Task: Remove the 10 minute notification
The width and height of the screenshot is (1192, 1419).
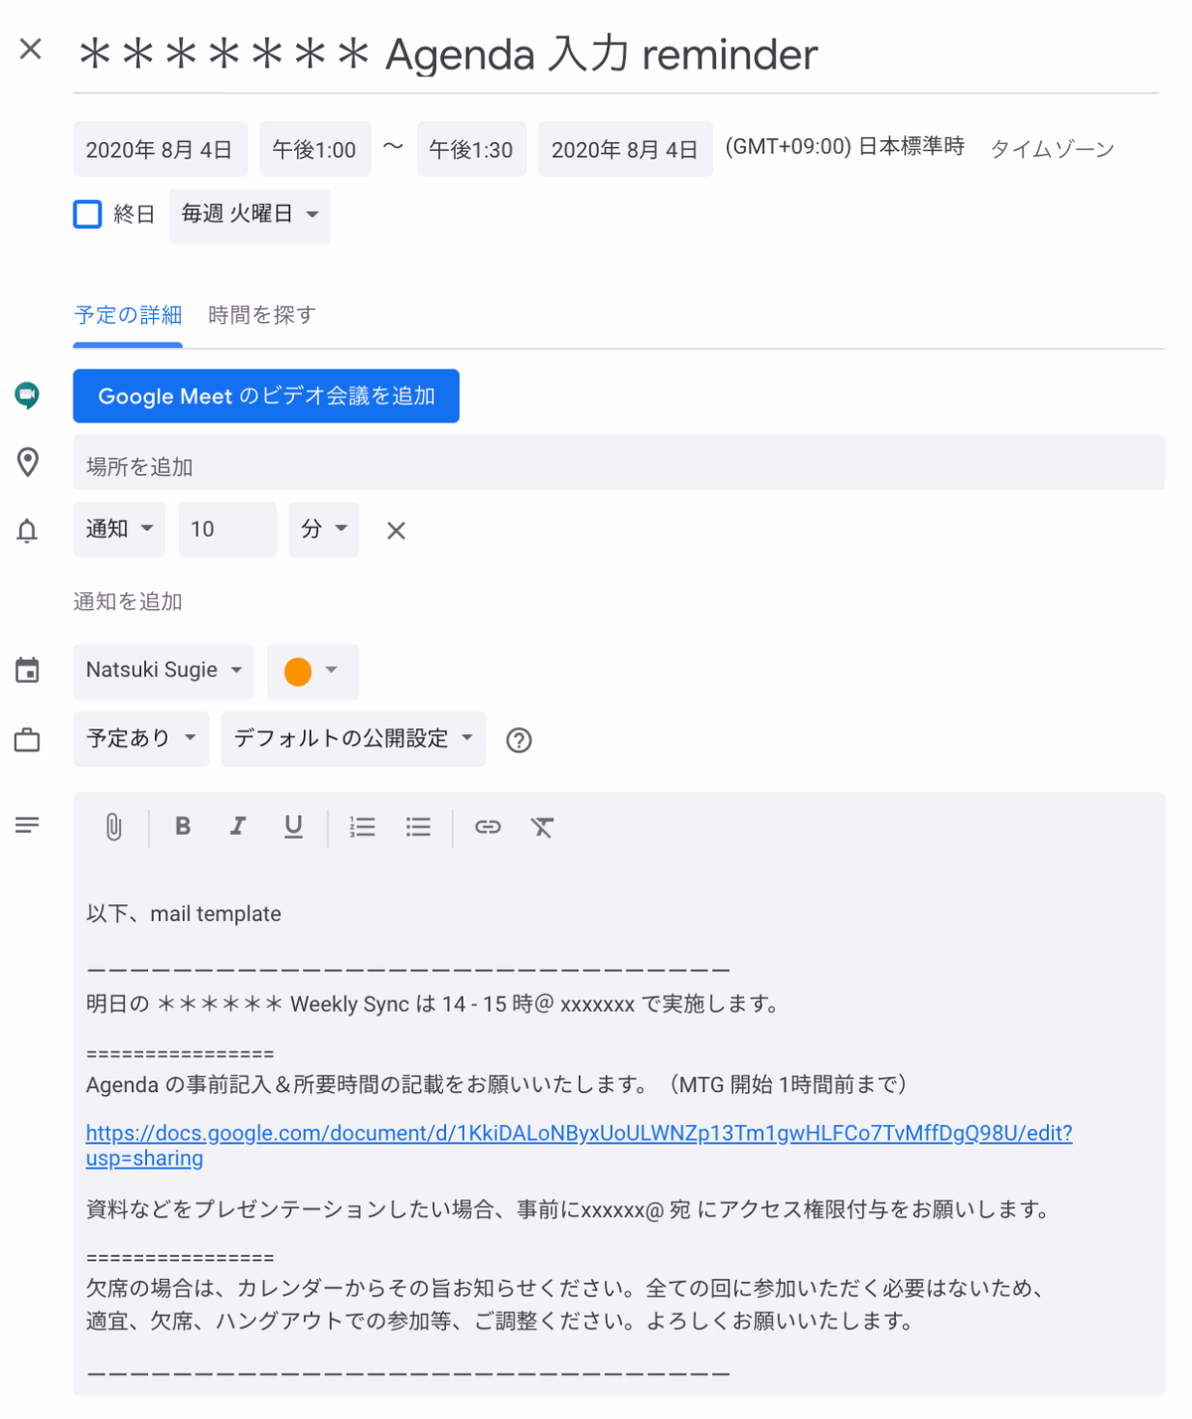Action: click(x=396, y=531)
